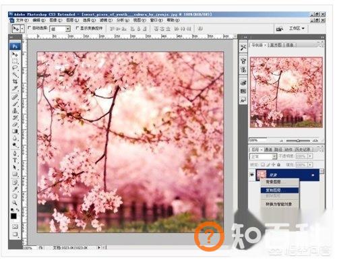
Task: Expand dock panels double arrow
Action: [x=245, y=37]
